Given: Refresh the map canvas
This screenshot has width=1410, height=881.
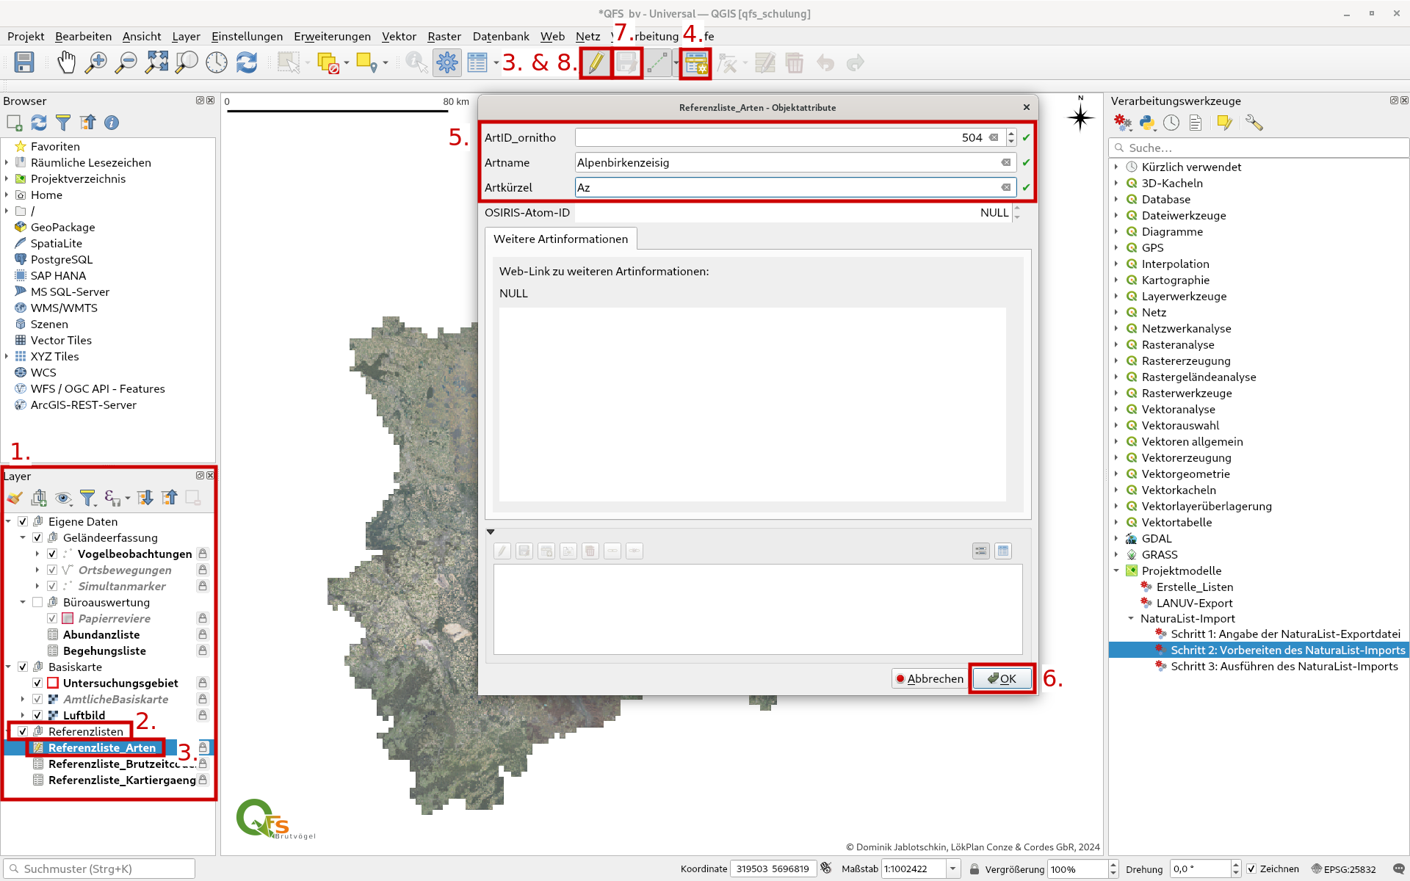Looking at the screenshot, I should tap(247, 63).
